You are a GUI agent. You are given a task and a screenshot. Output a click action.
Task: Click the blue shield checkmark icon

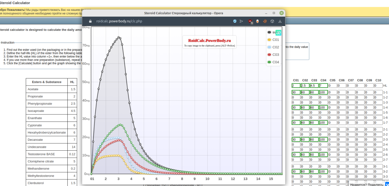pyautogui.click(x=235, y=21)
